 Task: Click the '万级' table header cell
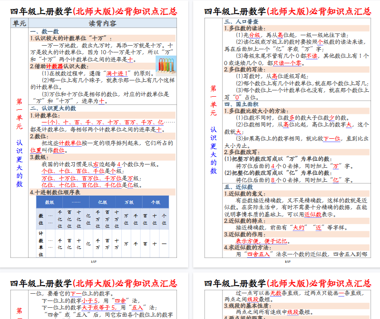coord(129,202)
